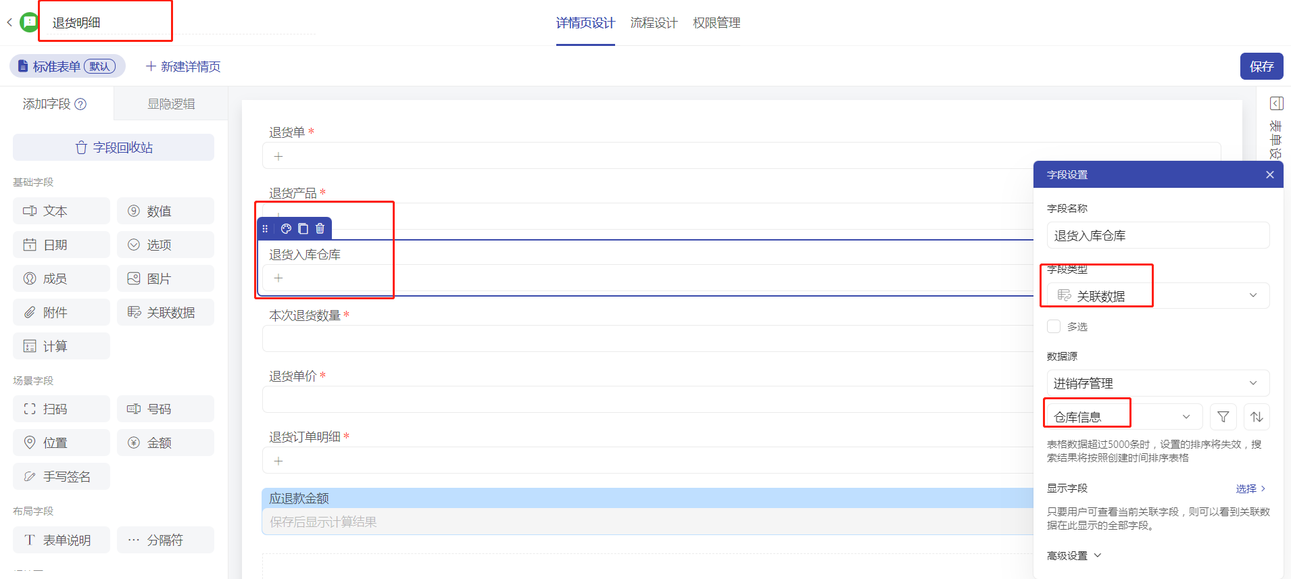This screenshot has height=579, width=1291.
Task: Click the help question icon next to 添加字段
Action: tap(80, 104)
